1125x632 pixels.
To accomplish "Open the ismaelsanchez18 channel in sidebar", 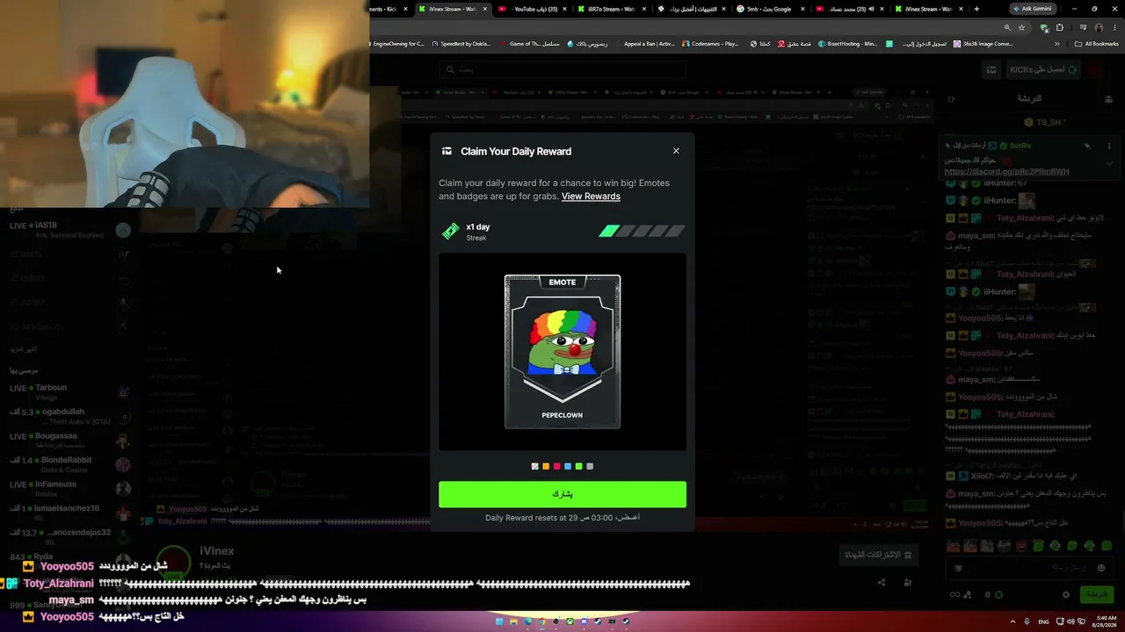I will 70,513.
